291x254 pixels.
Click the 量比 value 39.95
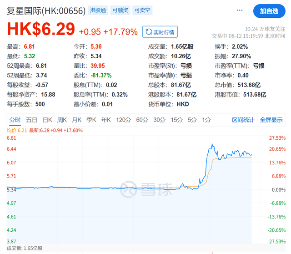(x=98, y=66)
